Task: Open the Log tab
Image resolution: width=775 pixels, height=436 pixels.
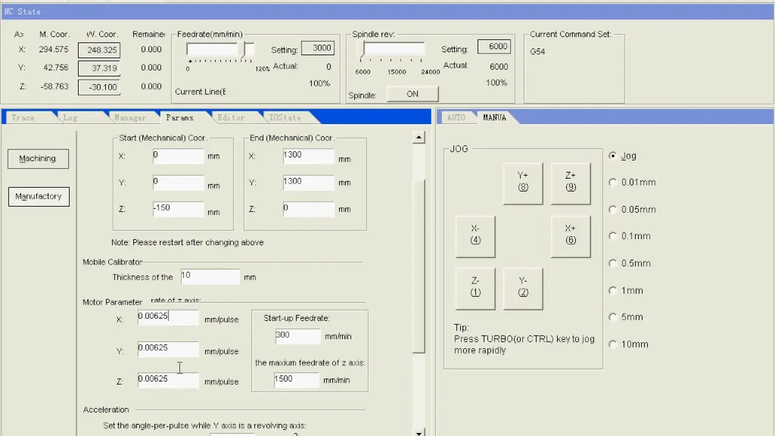Action: tap(70, 117)
